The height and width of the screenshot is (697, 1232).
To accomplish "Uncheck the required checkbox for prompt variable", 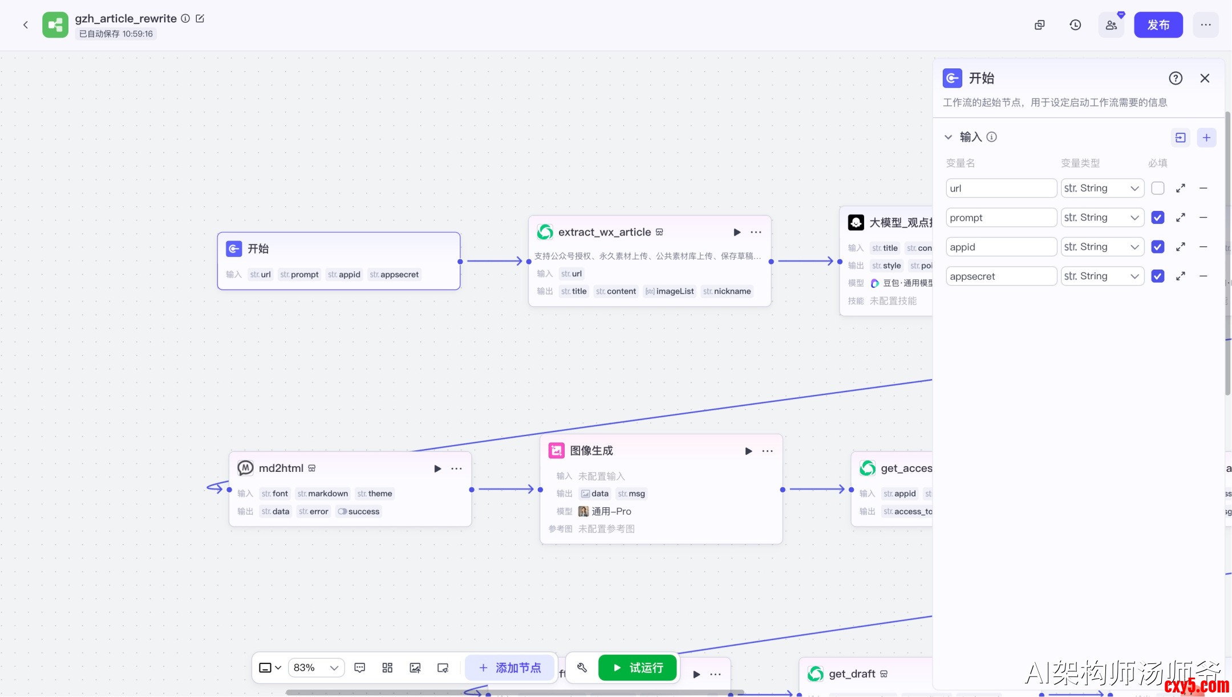I will coord(1157,218).
